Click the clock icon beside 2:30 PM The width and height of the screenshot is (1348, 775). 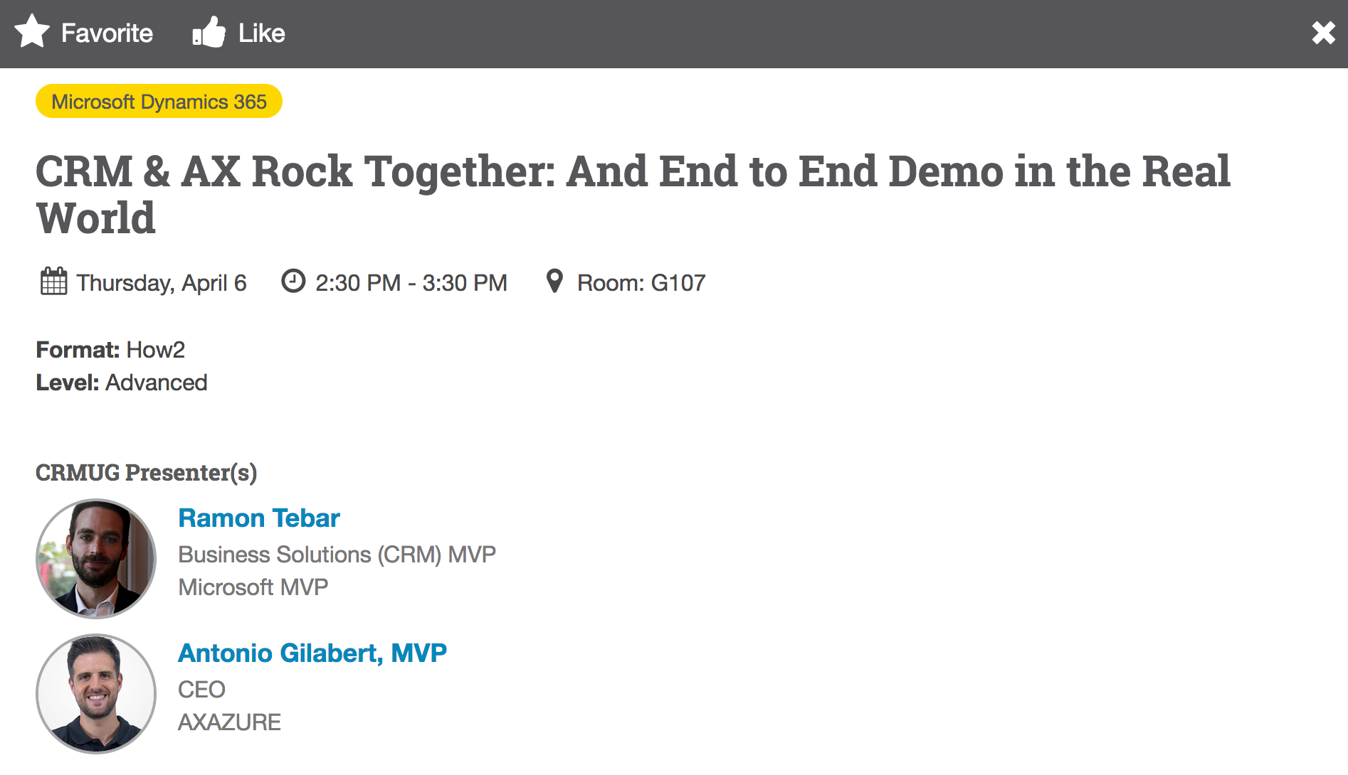coord(293,281)
